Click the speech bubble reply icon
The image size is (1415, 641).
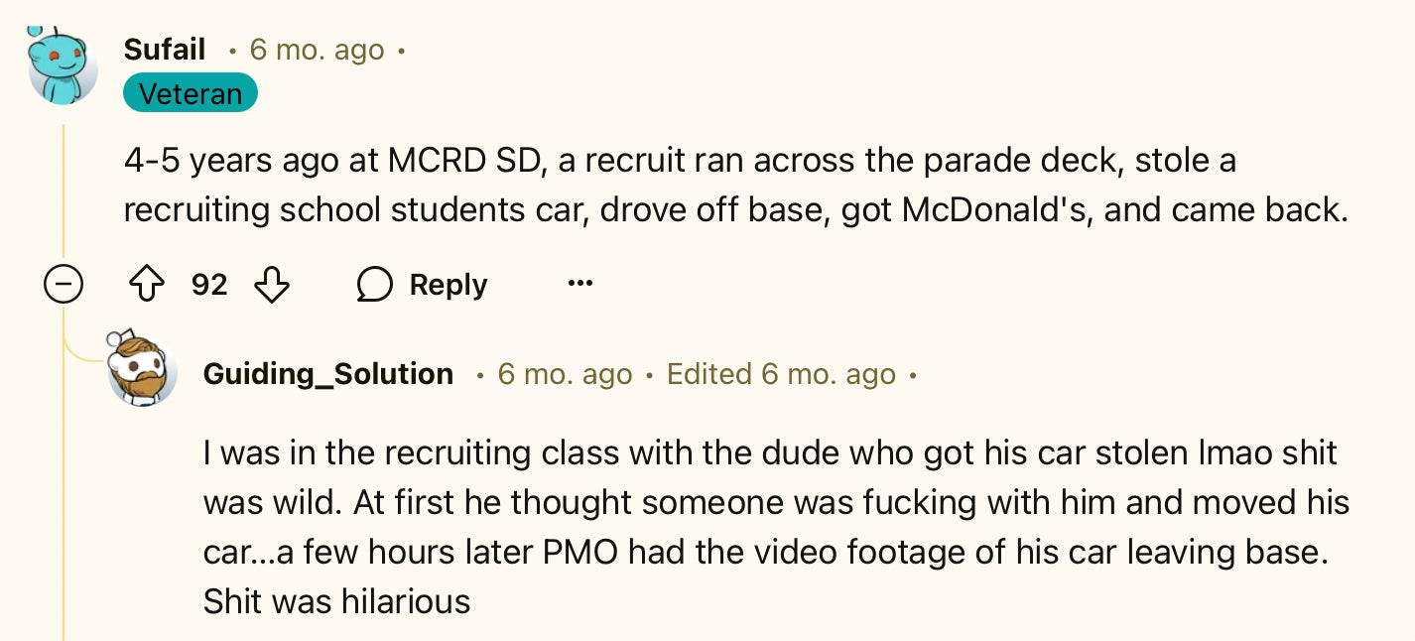tap(374, 285)
